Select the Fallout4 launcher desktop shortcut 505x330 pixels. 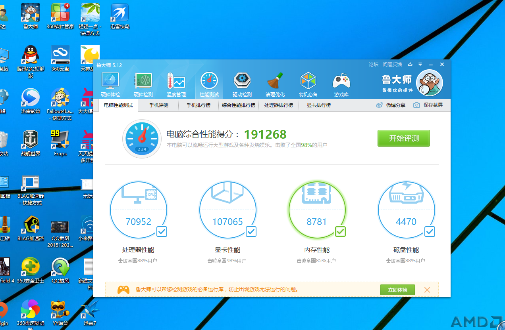pos(60,104)
